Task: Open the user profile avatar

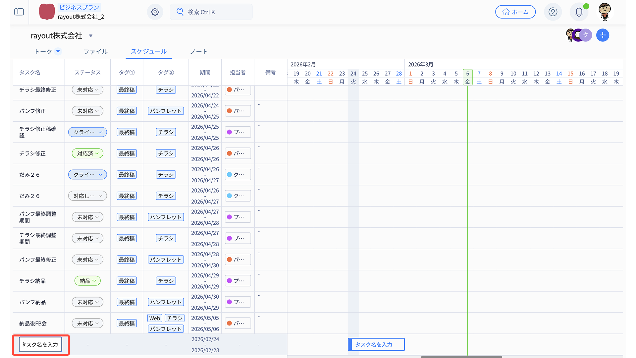Action: tap(605, 12)
